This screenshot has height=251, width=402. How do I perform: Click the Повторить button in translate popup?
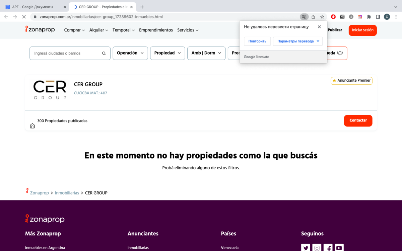[x=257, y=41]
